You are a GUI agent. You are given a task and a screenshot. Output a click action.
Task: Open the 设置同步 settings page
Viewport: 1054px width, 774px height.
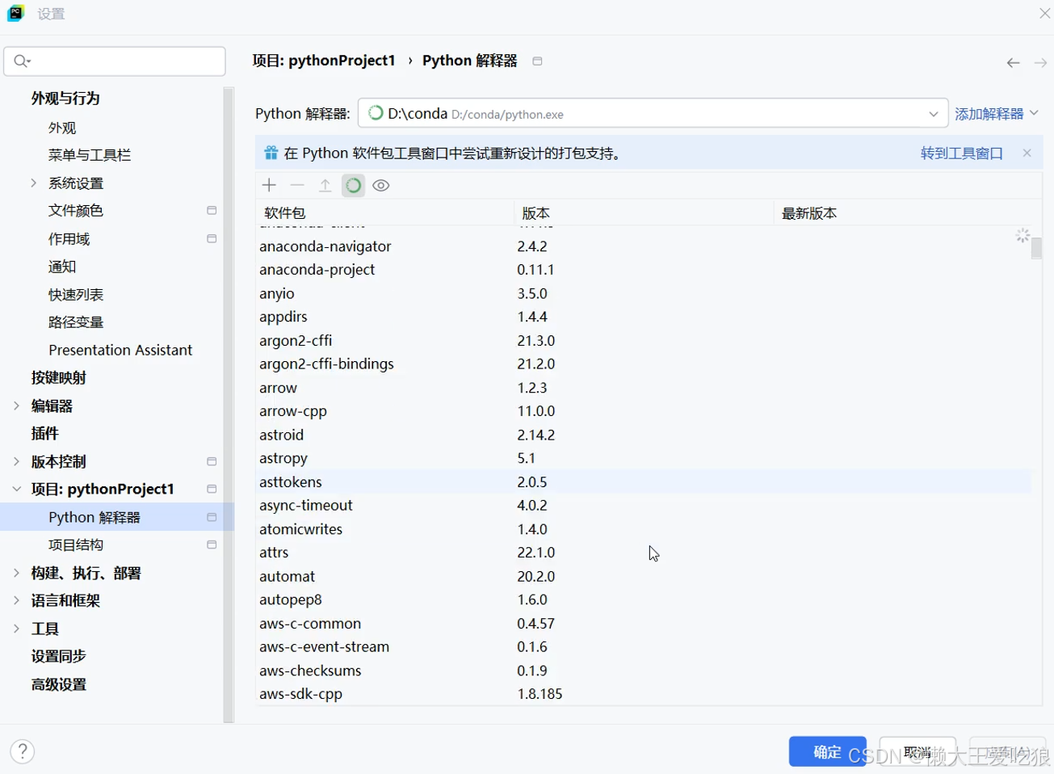point(59,656)
